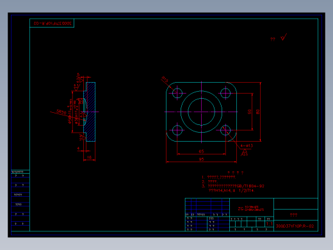Select the 50 hole spacing dimension
The width and height of the screenshot is (333, 250).
click(249, 112)
